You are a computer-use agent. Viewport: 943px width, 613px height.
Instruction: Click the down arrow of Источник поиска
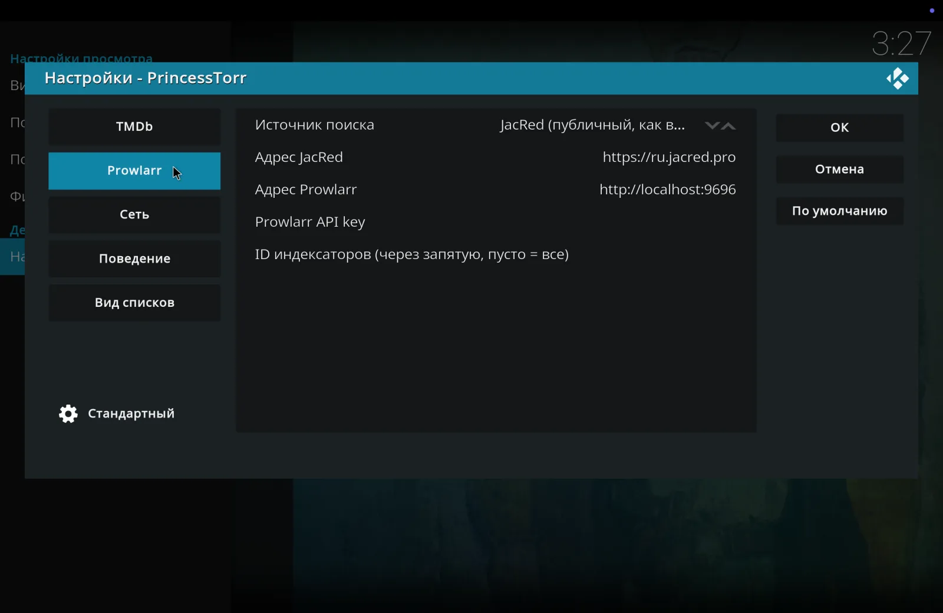pyautogui.click(x=712, y=125)
